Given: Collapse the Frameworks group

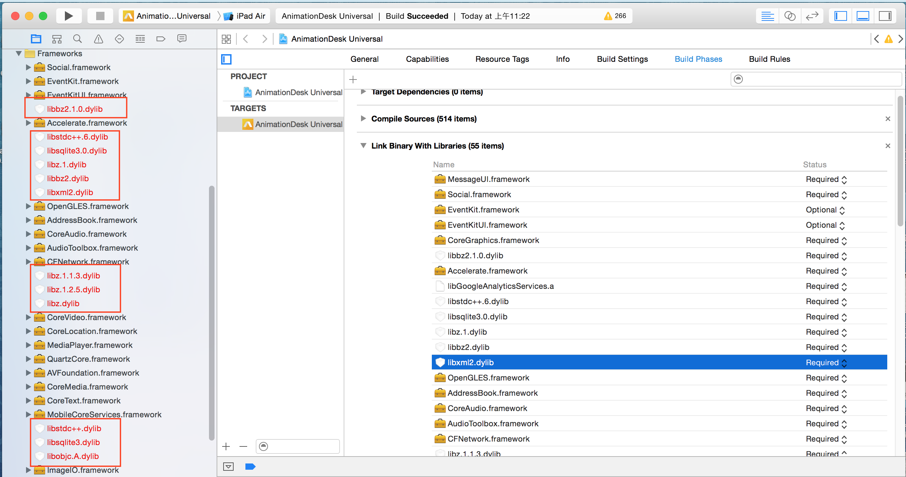Looking at the screenshot, I should pyautogui.click(x=19, y=53).
